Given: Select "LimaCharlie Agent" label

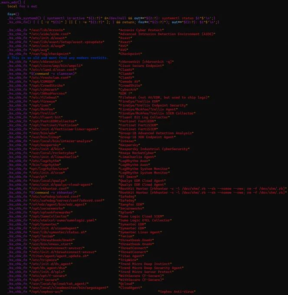Looking at the screenshot, I should [137, 157].
